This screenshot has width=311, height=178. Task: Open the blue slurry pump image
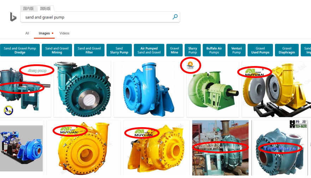[149, 89]
